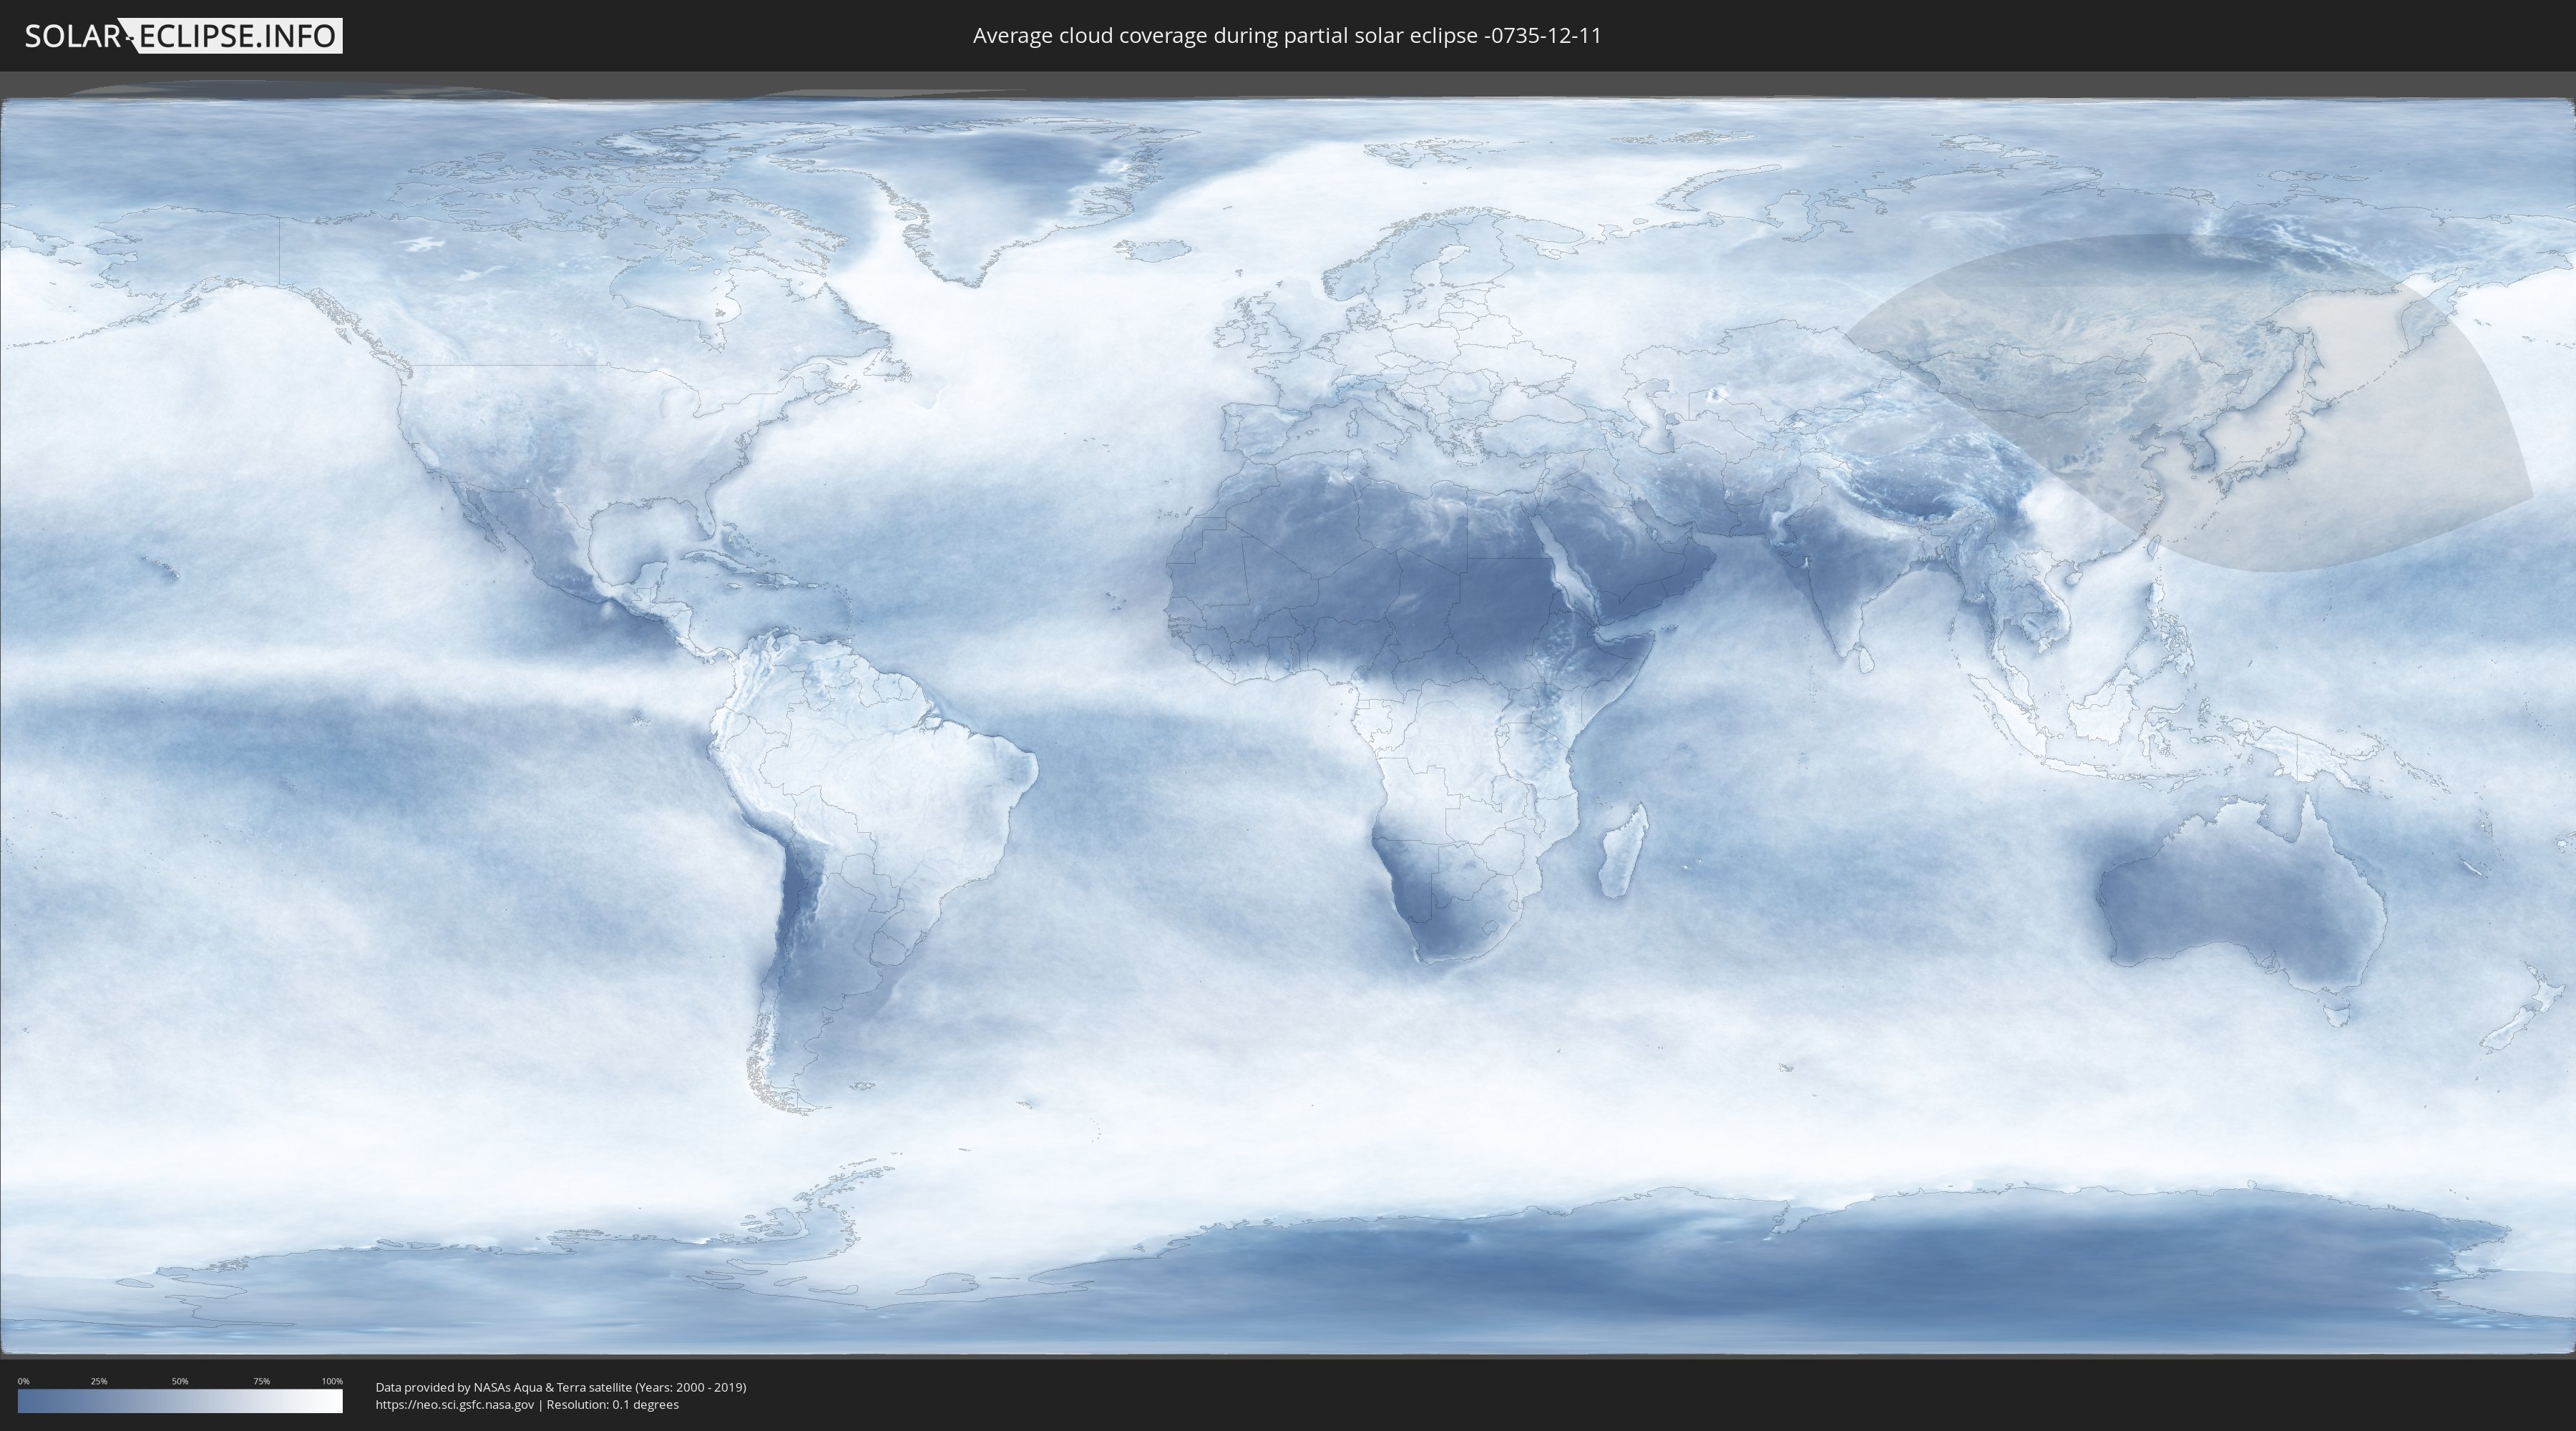Image resolution: width=2576 pixels, height=1431 pixels.
Task: Click the 50% label on the legend
Action: click(180, 1381)
